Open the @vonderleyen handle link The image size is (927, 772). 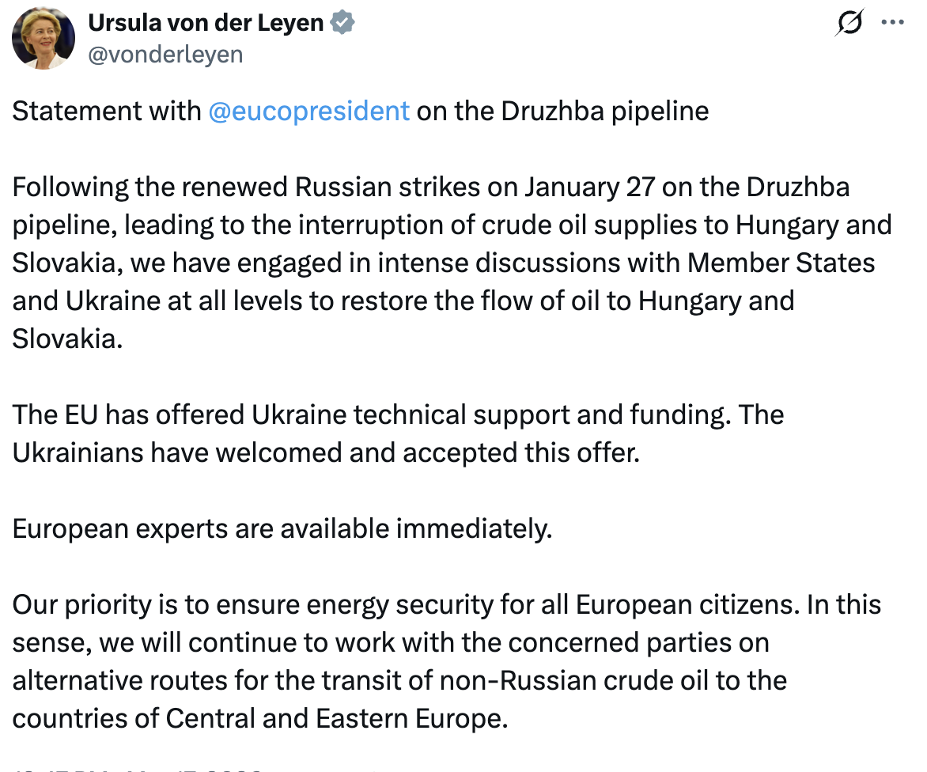[x=165, y=54]
